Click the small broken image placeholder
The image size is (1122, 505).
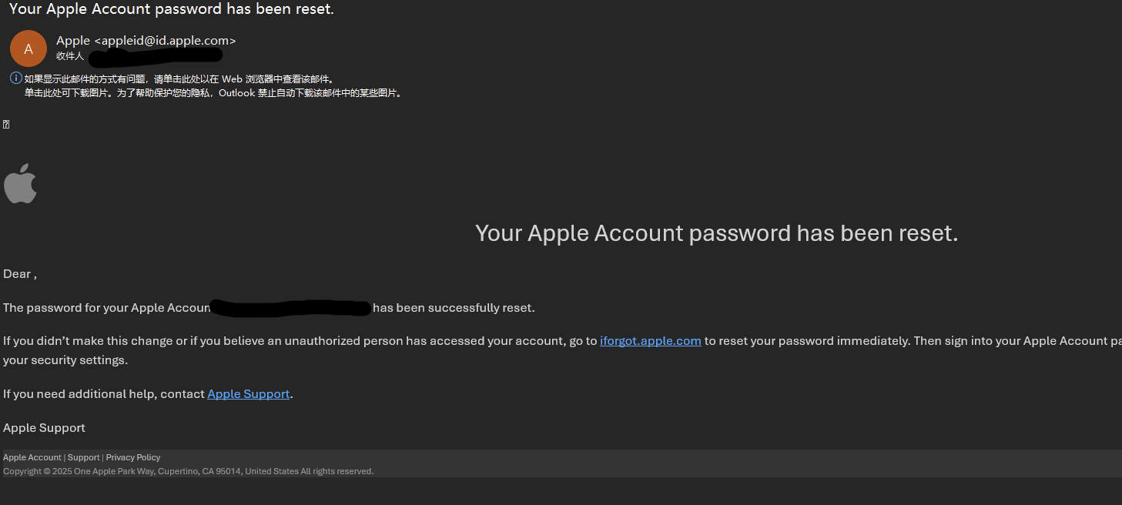tap(6, 125)
